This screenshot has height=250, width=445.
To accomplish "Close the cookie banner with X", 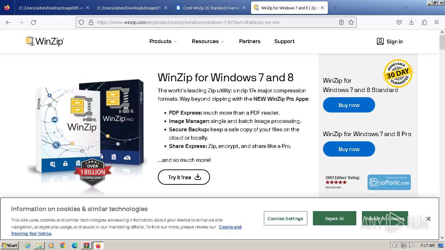I will 428,218.
